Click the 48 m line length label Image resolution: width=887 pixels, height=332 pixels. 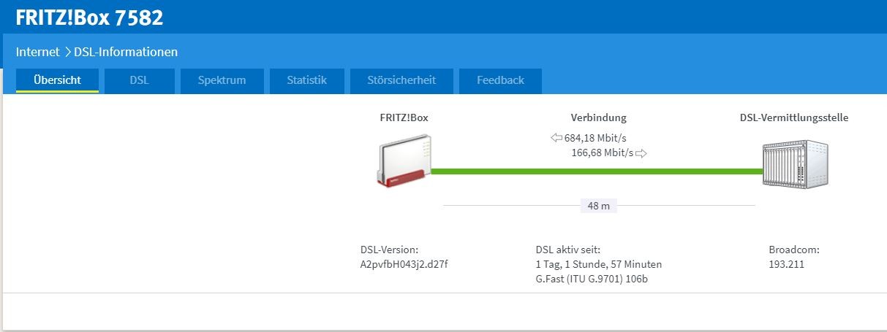(x=598, y=206)
